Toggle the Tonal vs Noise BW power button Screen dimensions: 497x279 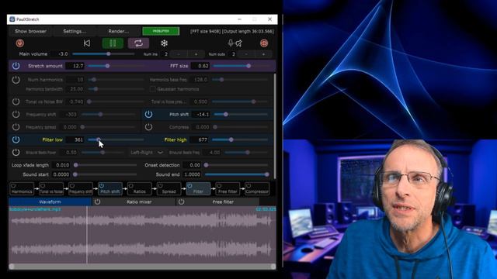pyautogui.click(x=16, y=102)
